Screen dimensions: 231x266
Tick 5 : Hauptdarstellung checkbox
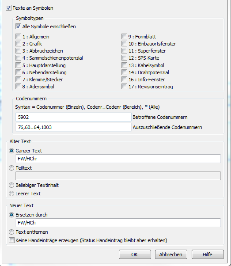(x=18, y=65)
